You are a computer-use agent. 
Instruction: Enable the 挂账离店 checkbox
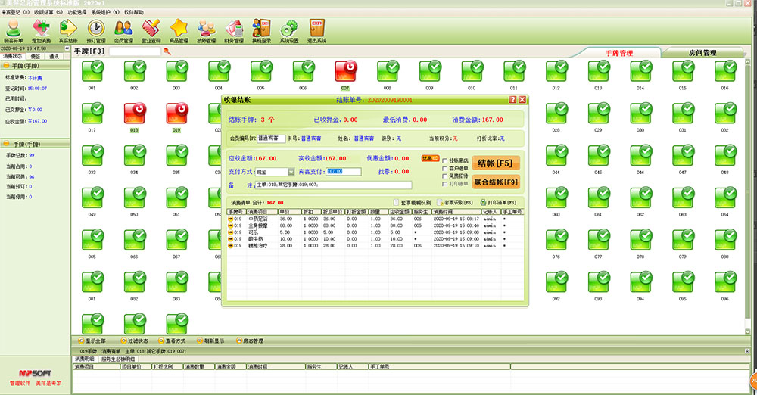(x=445, y=160)
